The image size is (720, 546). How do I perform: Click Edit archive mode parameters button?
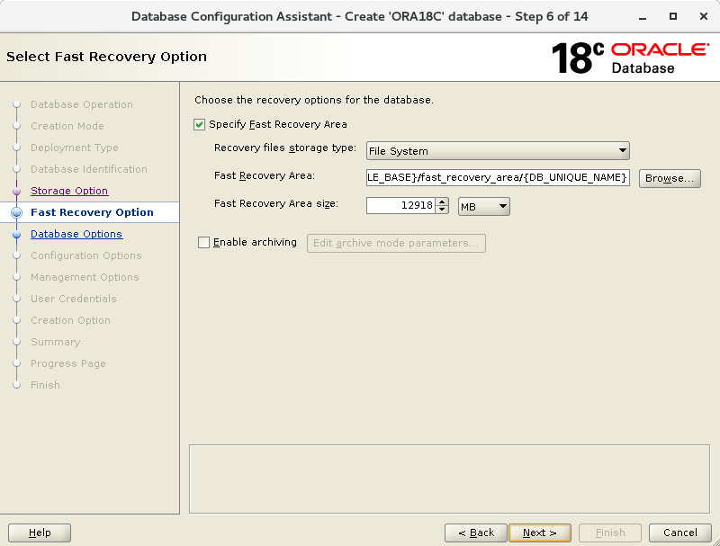point(396,243)
